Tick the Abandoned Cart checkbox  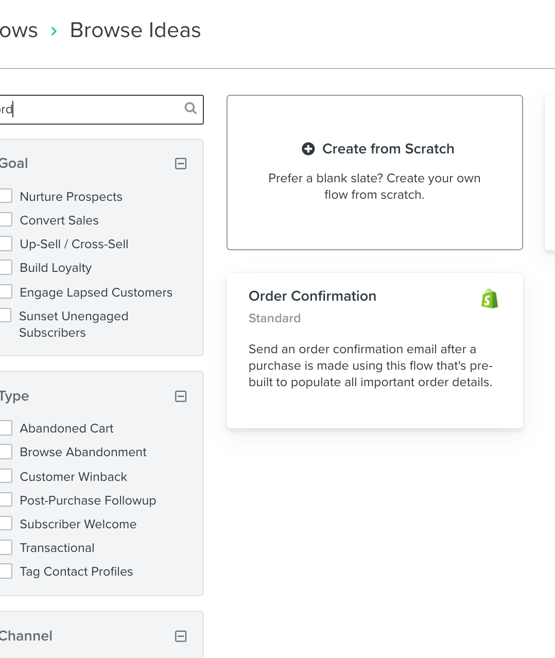coord(6,427)
